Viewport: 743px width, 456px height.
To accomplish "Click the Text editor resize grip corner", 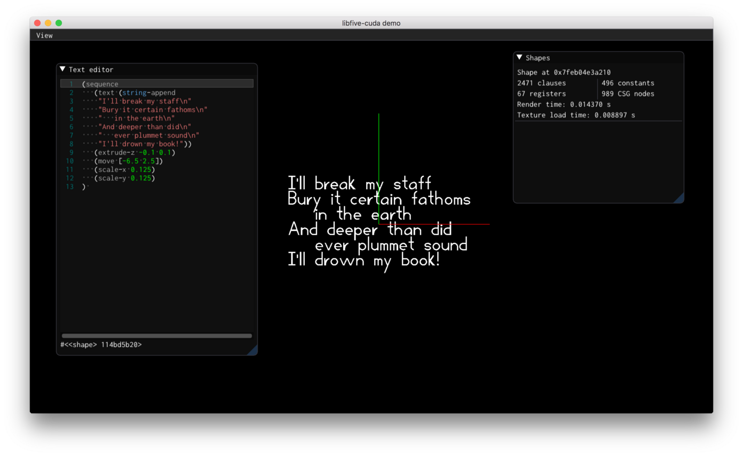I will (x=252, y=350).
